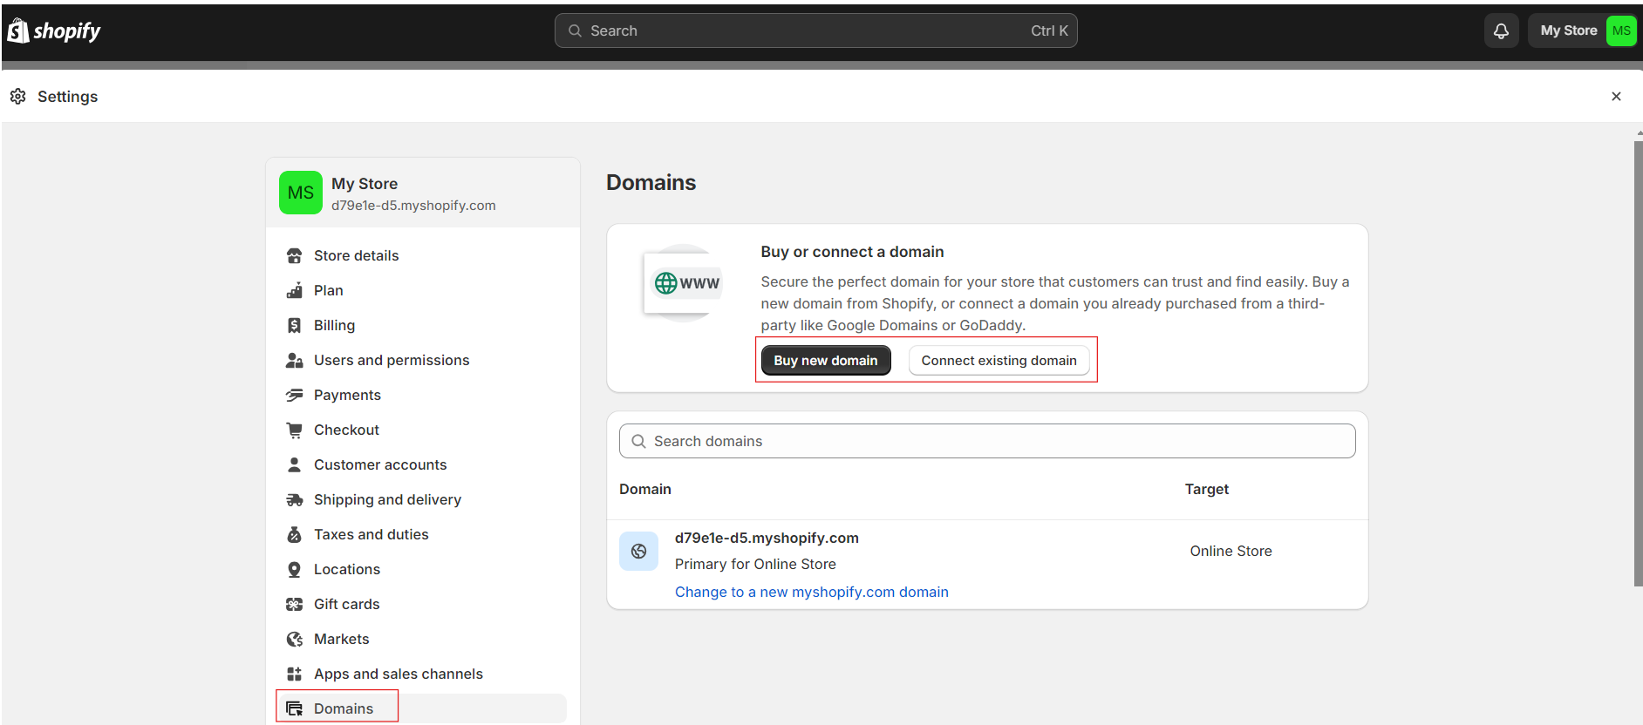The width and height of the screenshot is (1643, 725).
Task: Close the Settings panel
Action: click(1616, 96)
